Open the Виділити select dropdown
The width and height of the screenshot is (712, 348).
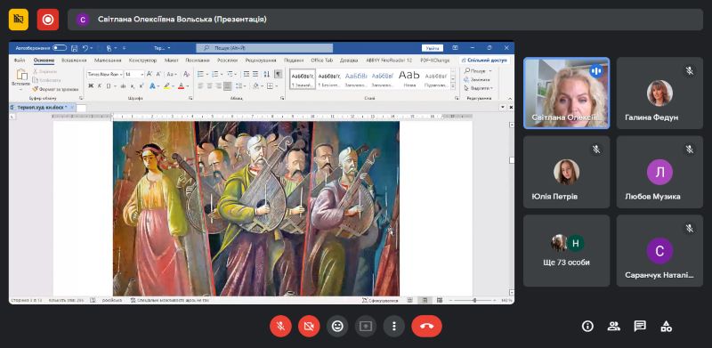479,88
